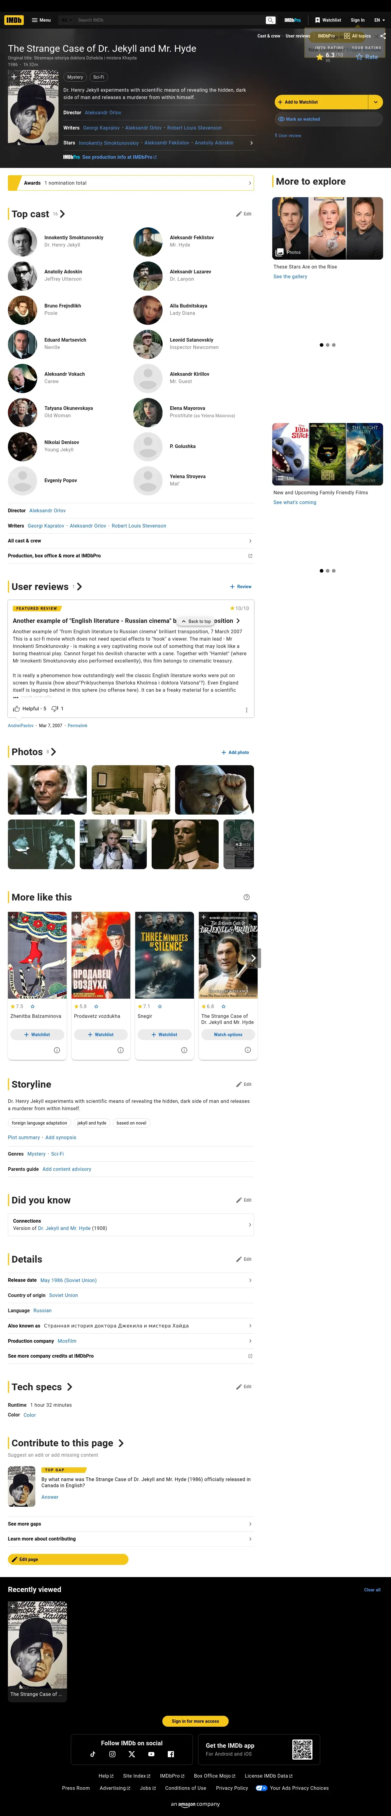Open Watchlist from the header
This screenshot has width=391, height=1816.
pyautogui.click(x=328, y=20)
